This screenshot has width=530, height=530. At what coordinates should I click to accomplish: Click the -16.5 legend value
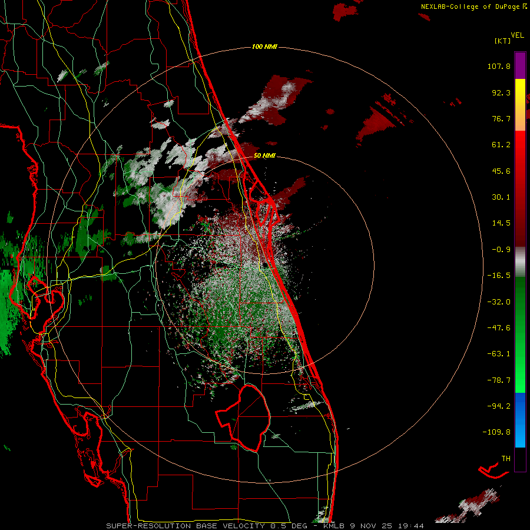(x=499, y=276)
